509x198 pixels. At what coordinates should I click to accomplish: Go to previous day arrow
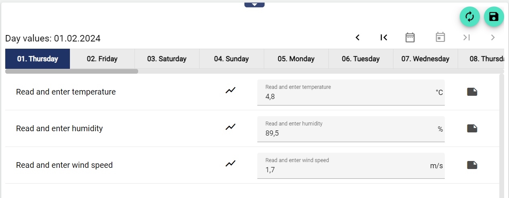358,37
